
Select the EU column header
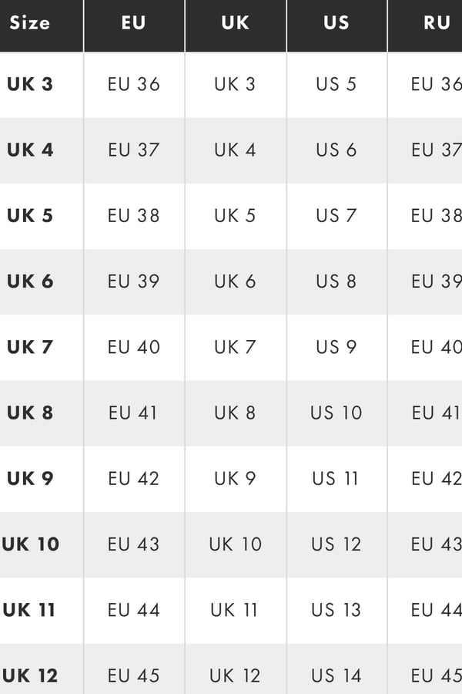[x=133, y=23]
